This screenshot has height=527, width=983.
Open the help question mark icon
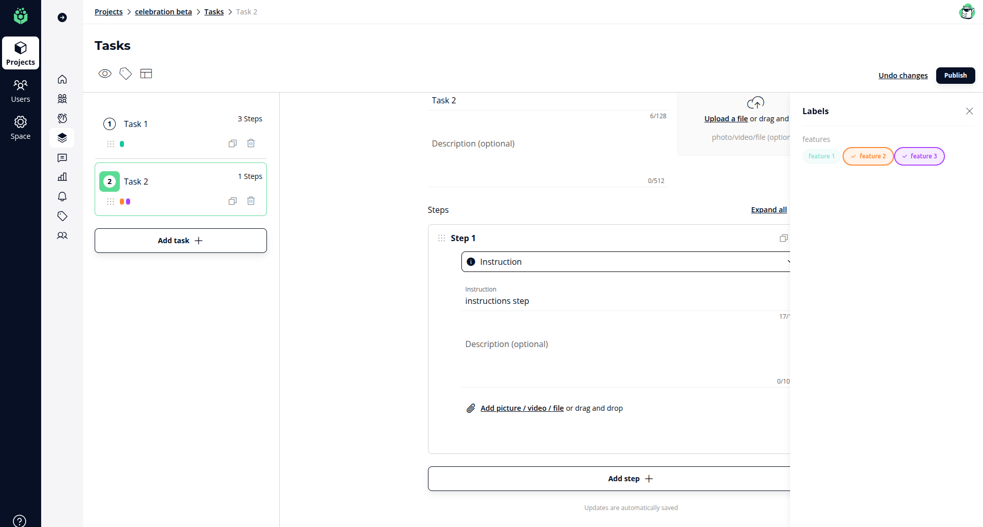tap(20, 520)
